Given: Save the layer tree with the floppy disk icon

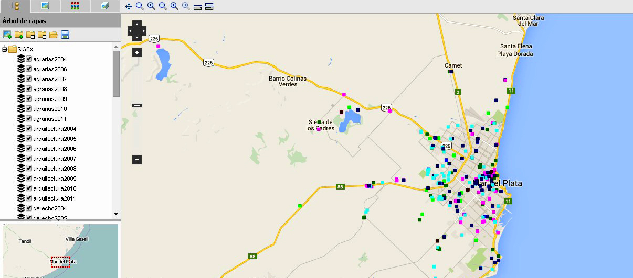Looking at the screenshot, I should pos(65,35).
